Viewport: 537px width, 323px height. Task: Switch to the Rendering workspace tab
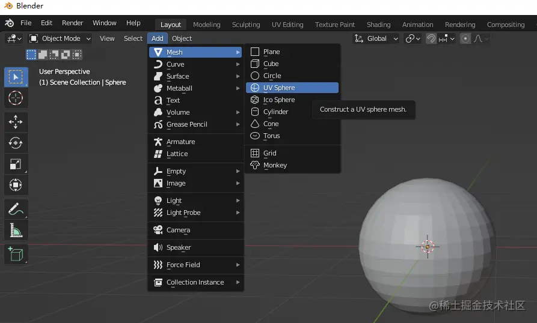(x=460, y=25)
